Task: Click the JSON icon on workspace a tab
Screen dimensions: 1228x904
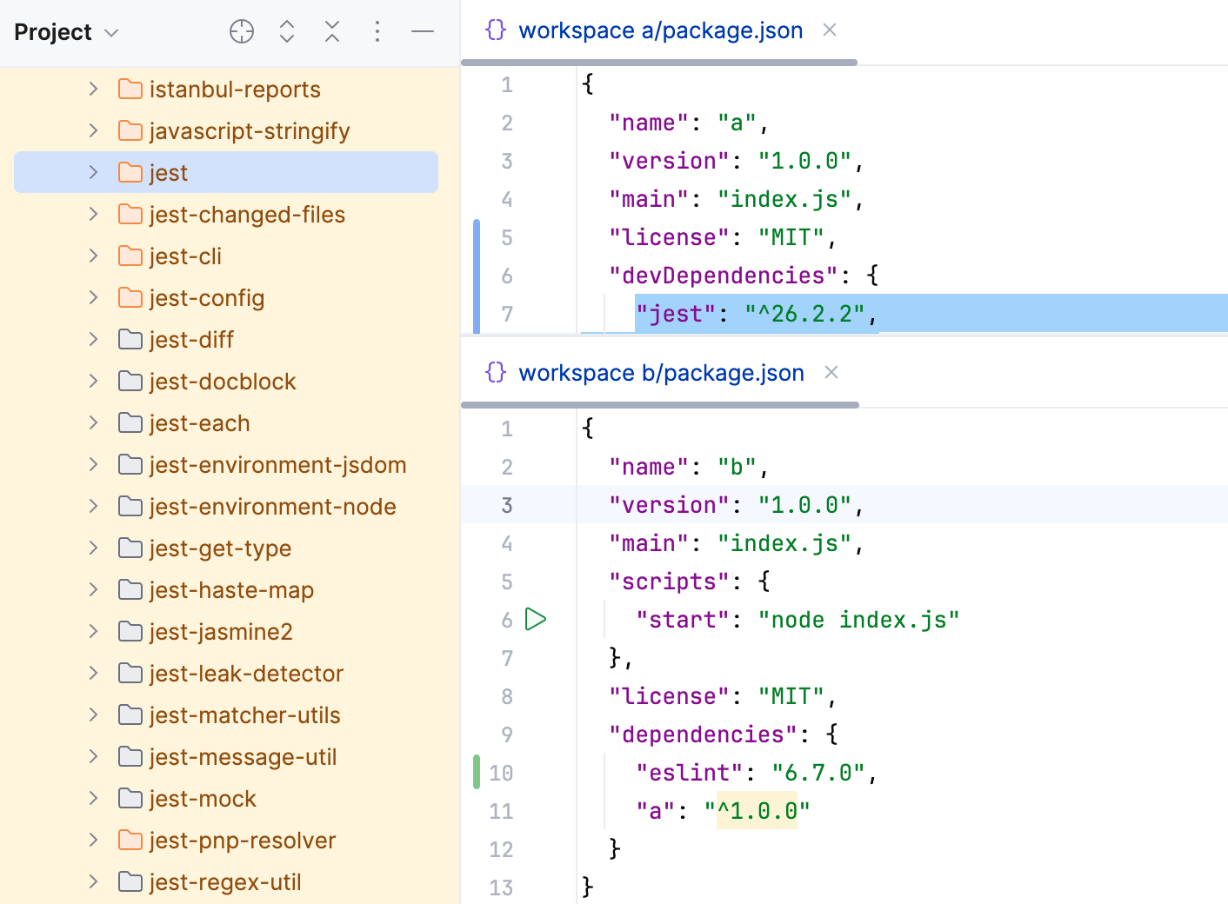Action: (496, 30)
